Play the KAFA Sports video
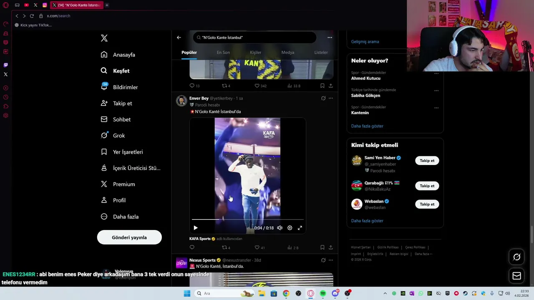The width and height of the screenshot is (534, 300). point(196,228)
